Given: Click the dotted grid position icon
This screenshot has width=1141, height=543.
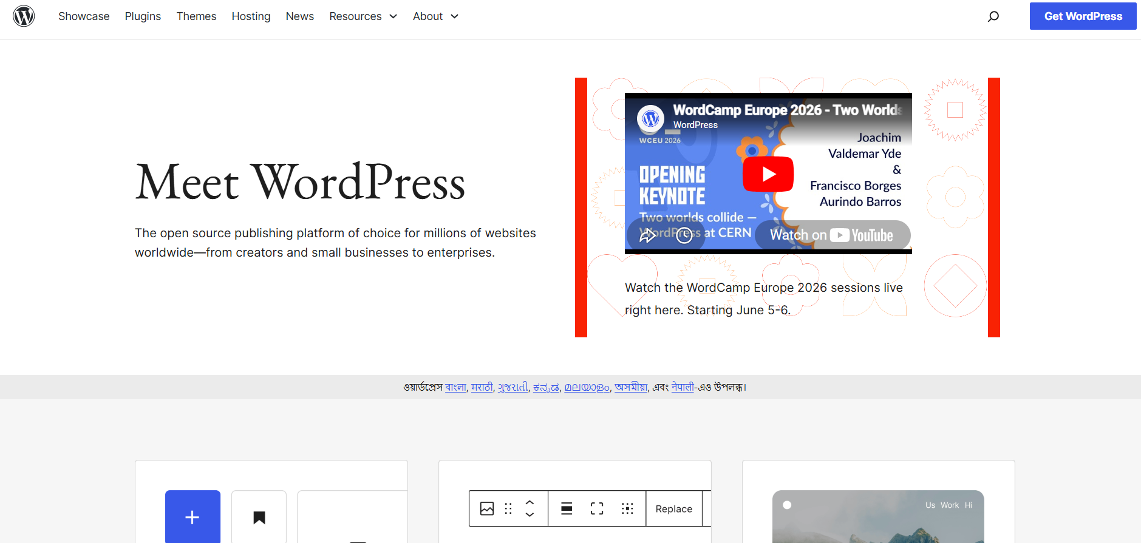Looking at the screenshot, I should [x=627, y=508].
